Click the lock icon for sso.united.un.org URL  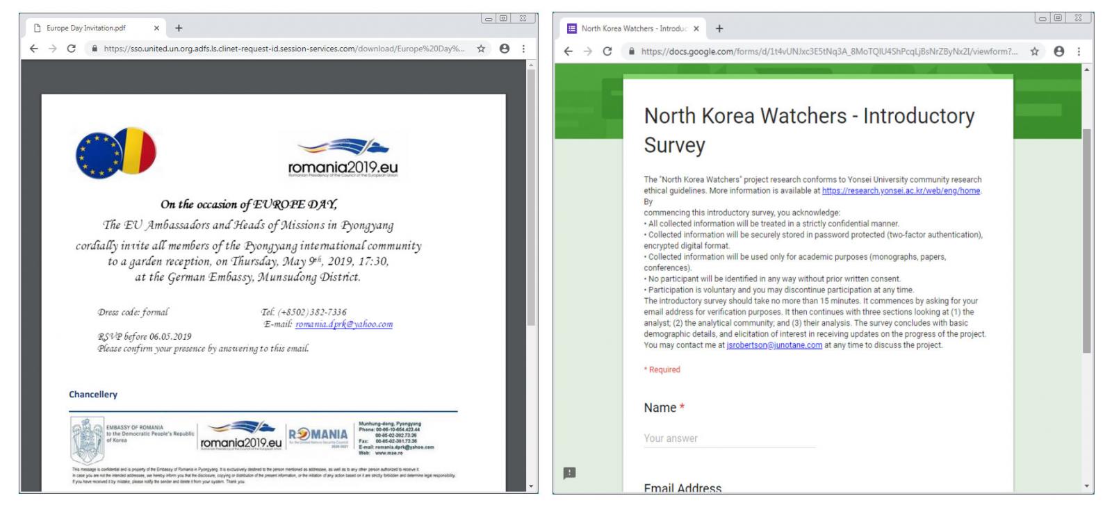point(94,49)
